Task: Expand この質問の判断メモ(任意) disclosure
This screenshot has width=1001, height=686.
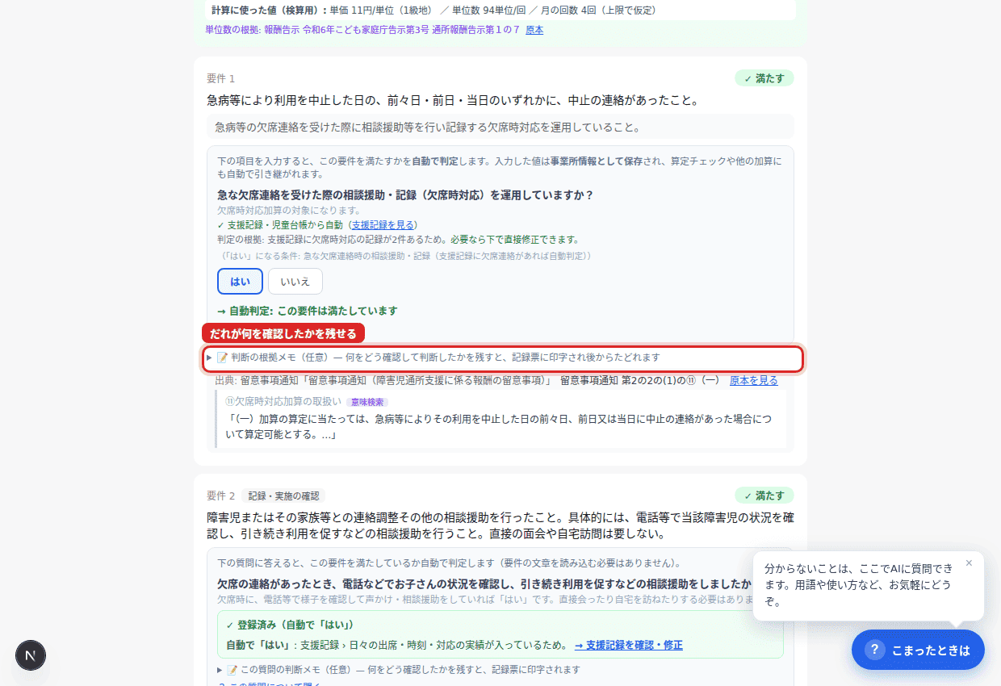Action: [x=399, y=670]
